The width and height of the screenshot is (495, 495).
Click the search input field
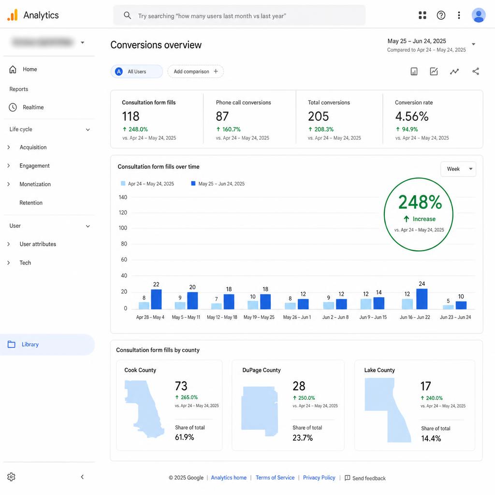(x=239, y=15)
